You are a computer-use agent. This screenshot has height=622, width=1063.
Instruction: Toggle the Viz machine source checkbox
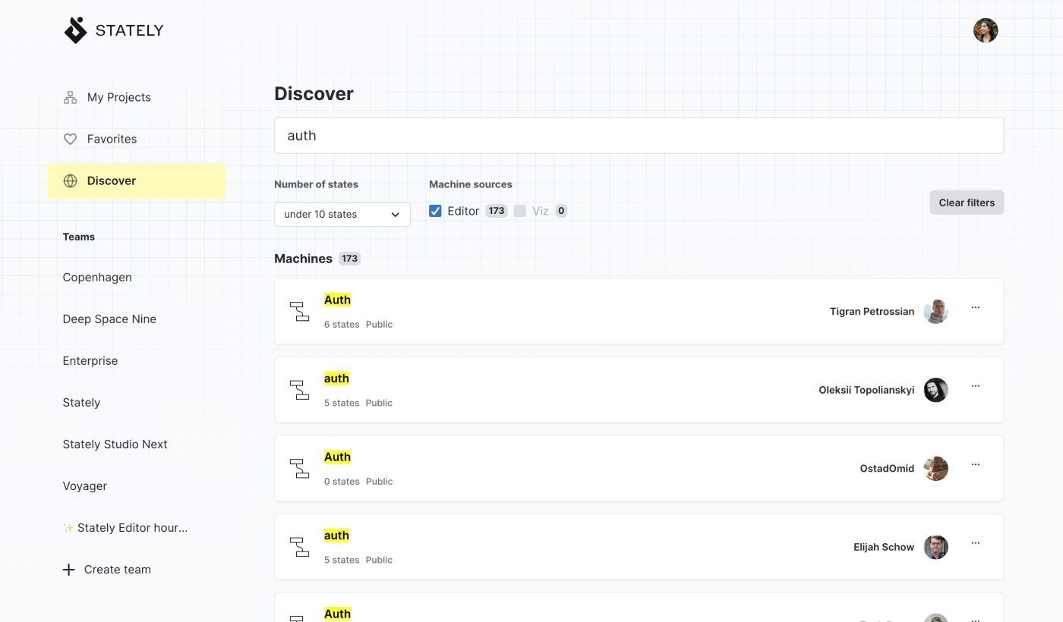(520, 211)
